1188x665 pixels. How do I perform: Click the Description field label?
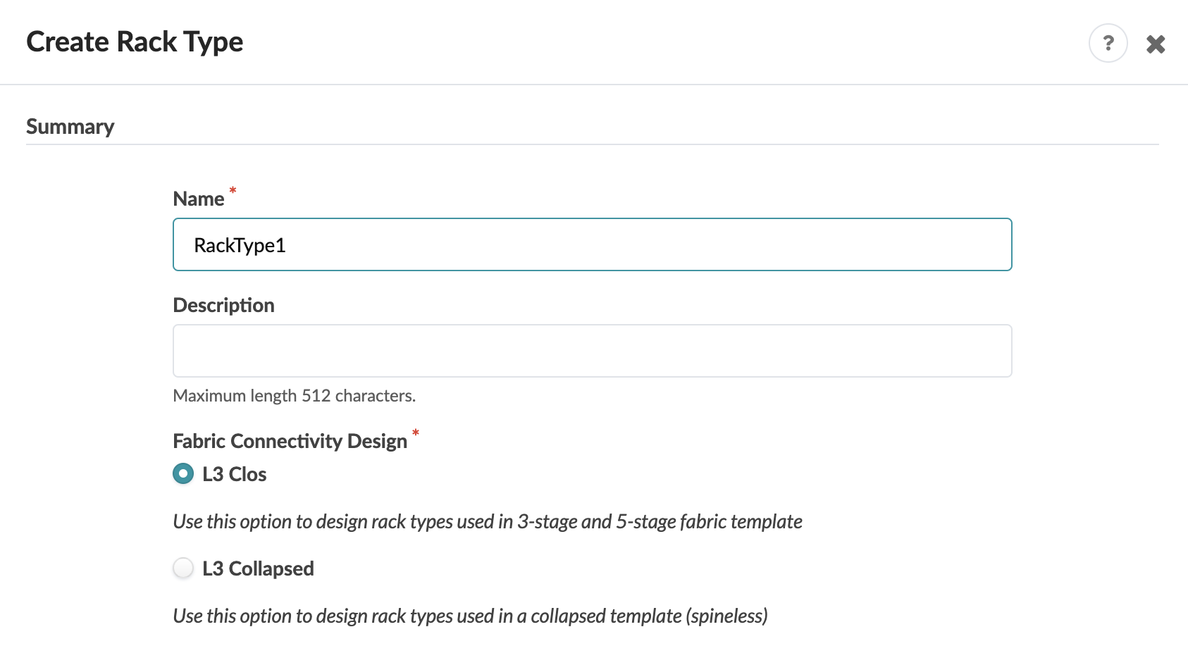(223, 305)
